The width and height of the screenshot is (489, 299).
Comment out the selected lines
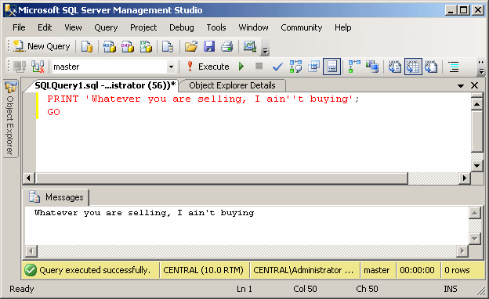point(454,67)
